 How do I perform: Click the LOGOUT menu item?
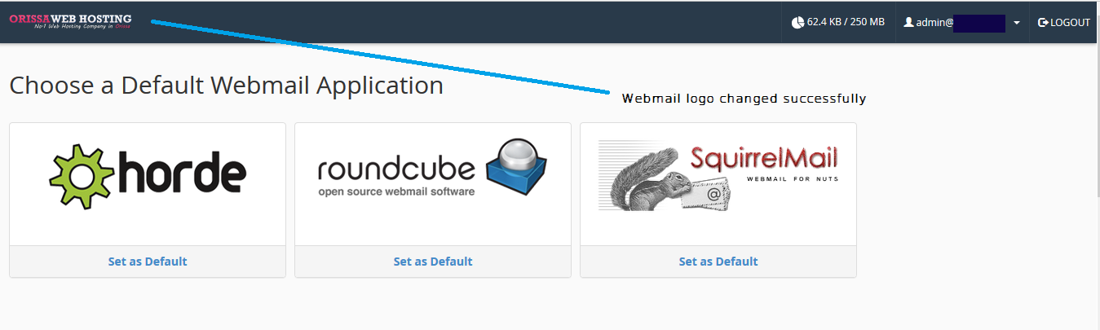[1063, 23]
